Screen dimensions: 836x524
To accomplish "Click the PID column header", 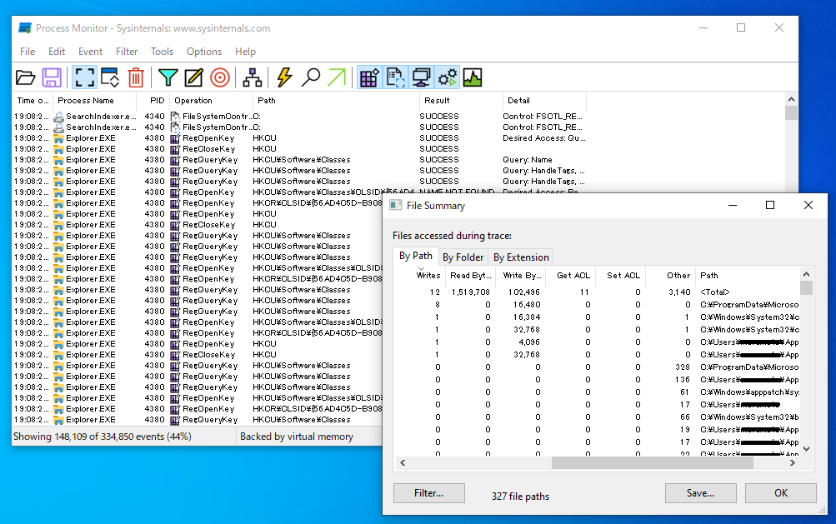I will point(153,100).
